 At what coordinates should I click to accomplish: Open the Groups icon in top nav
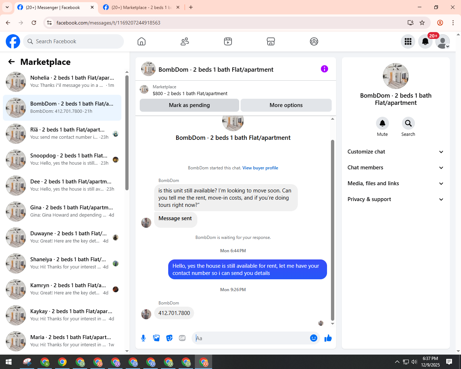tap(314, 41)
